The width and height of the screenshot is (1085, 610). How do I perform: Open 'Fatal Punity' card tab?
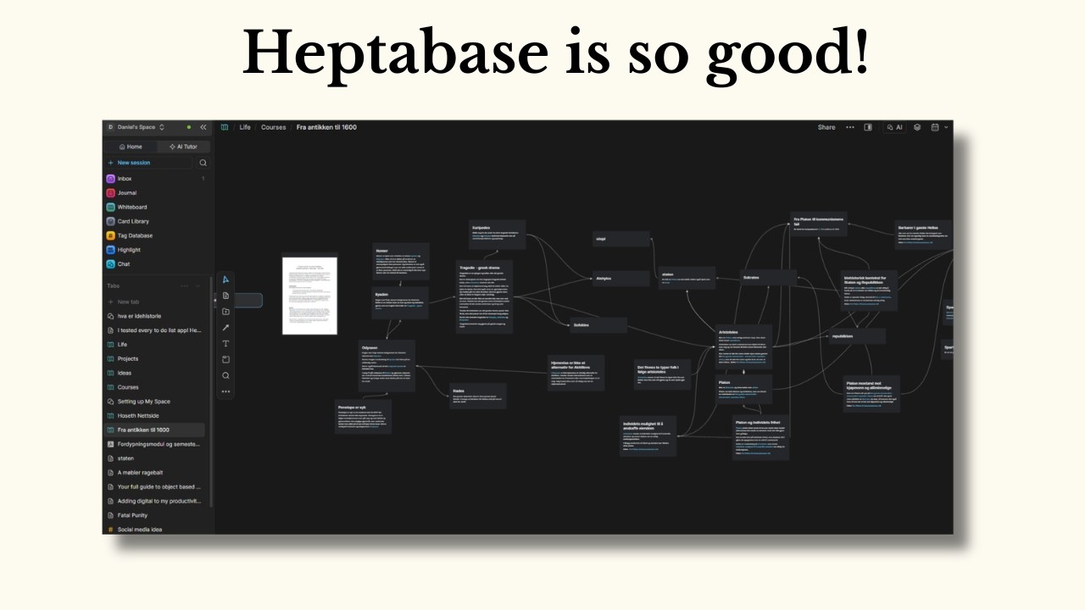tap(154, 515)
